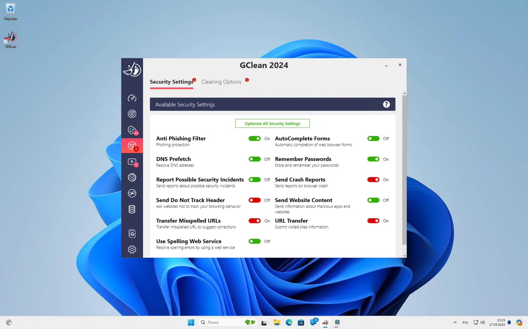This screenshot has height=329, width=528.
Task: Open the widgets icon at taskbar left
Action: coord(9,322)
